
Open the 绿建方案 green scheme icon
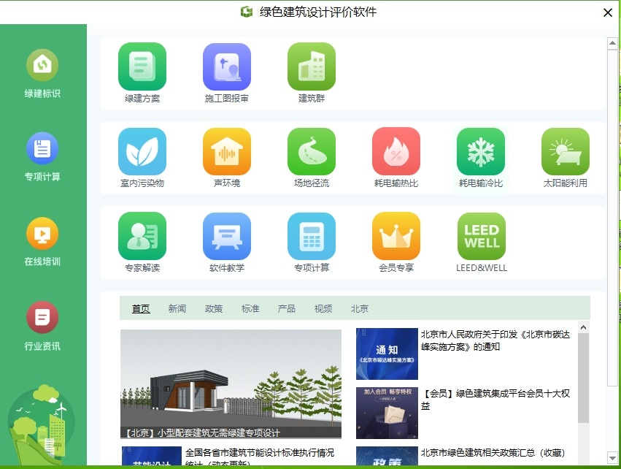[142, 66]
